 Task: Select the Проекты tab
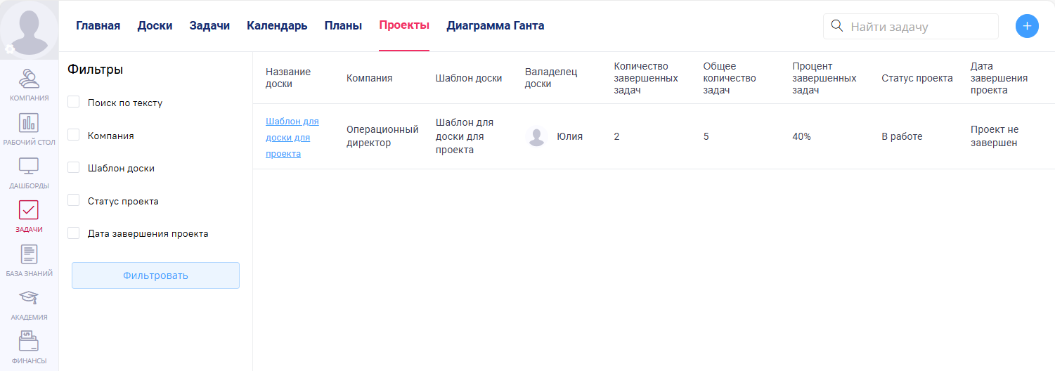pyautogui.click(x=404, y=26)
